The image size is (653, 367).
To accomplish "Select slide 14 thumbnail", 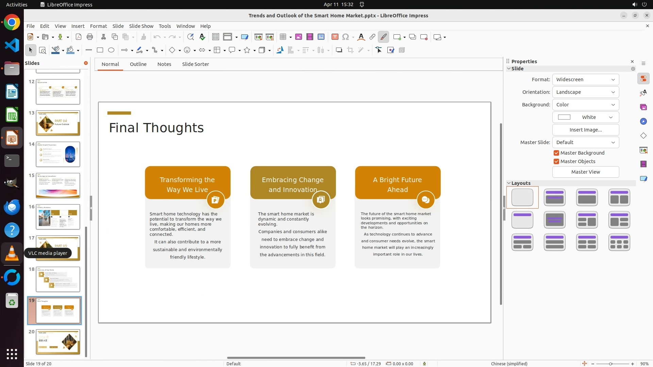I will [58, 154].
